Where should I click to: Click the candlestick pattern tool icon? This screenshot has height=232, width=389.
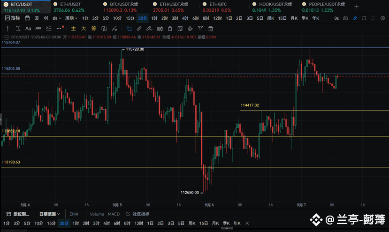pyautogui.click(x=160, y=29)
